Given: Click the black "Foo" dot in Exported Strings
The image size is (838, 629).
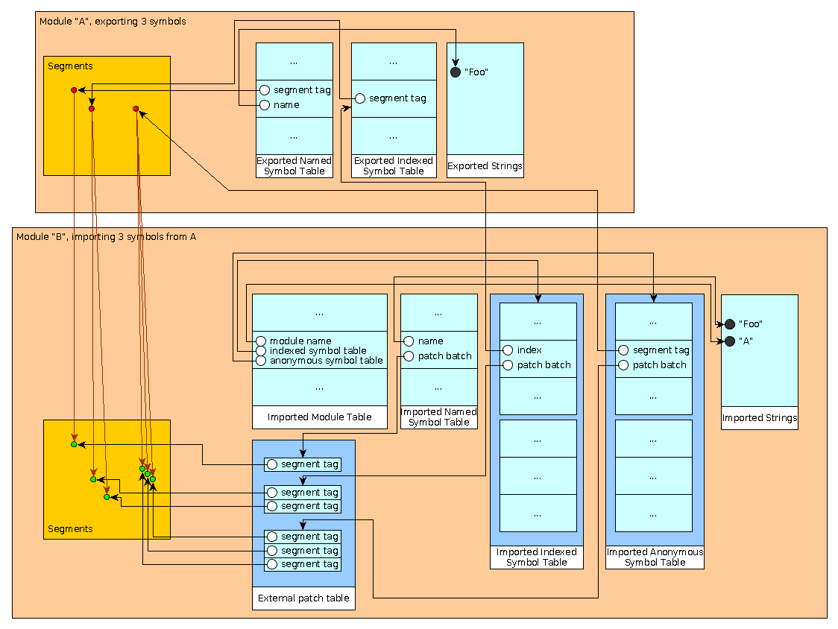Looking at the screenshot, I should 456,72.
